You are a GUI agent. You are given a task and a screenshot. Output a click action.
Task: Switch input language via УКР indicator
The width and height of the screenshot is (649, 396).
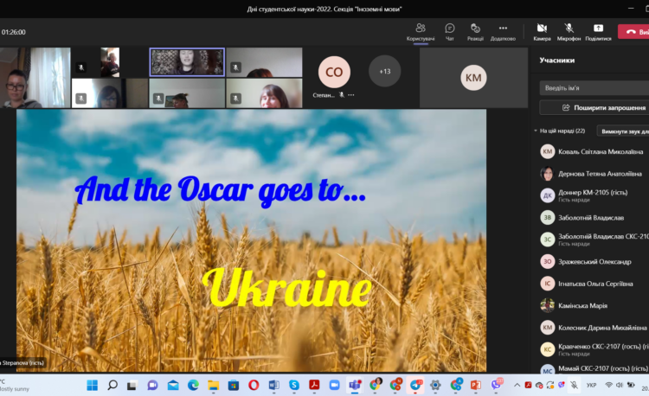tap(592, 386)
